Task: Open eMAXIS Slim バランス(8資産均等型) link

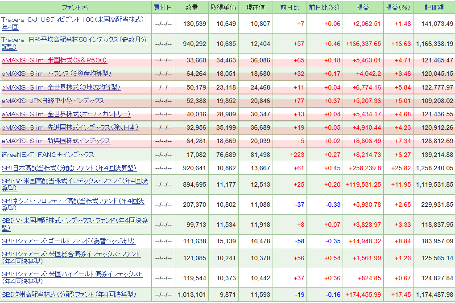Action: (56, 74)
